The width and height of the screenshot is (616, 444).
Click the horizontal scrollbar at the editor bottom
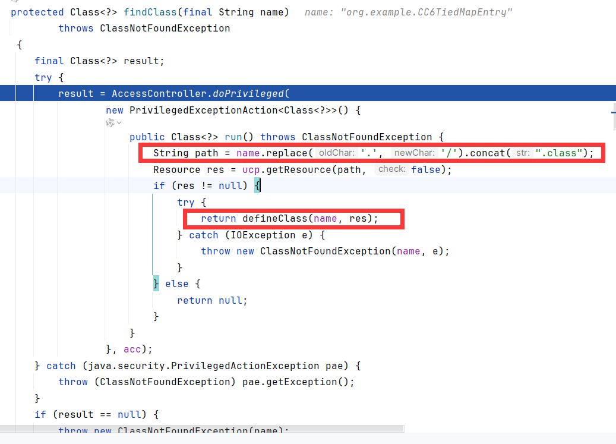point(202,429)
